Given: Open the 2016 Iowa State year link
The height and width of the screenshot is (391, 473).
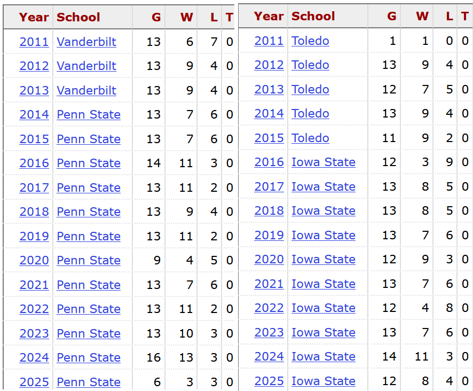Looking at the screenshot, I should (x=269, y=162).
